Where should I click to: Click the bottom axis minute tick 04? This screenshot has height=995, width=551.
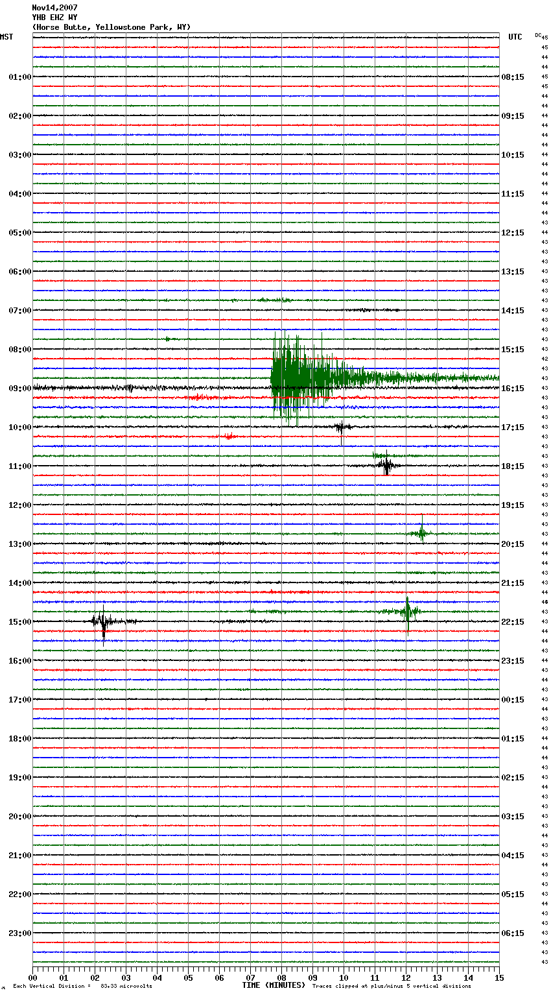(x=157, y=977)
